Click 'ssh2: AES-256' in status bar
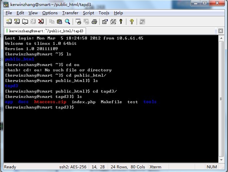 pyautogui.click(x=73, y=167)
